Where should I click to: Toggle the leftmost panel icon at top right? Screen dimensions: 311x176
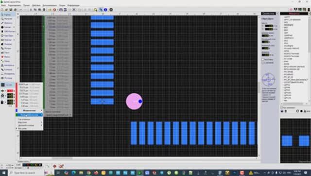click(x=291, y=10)
